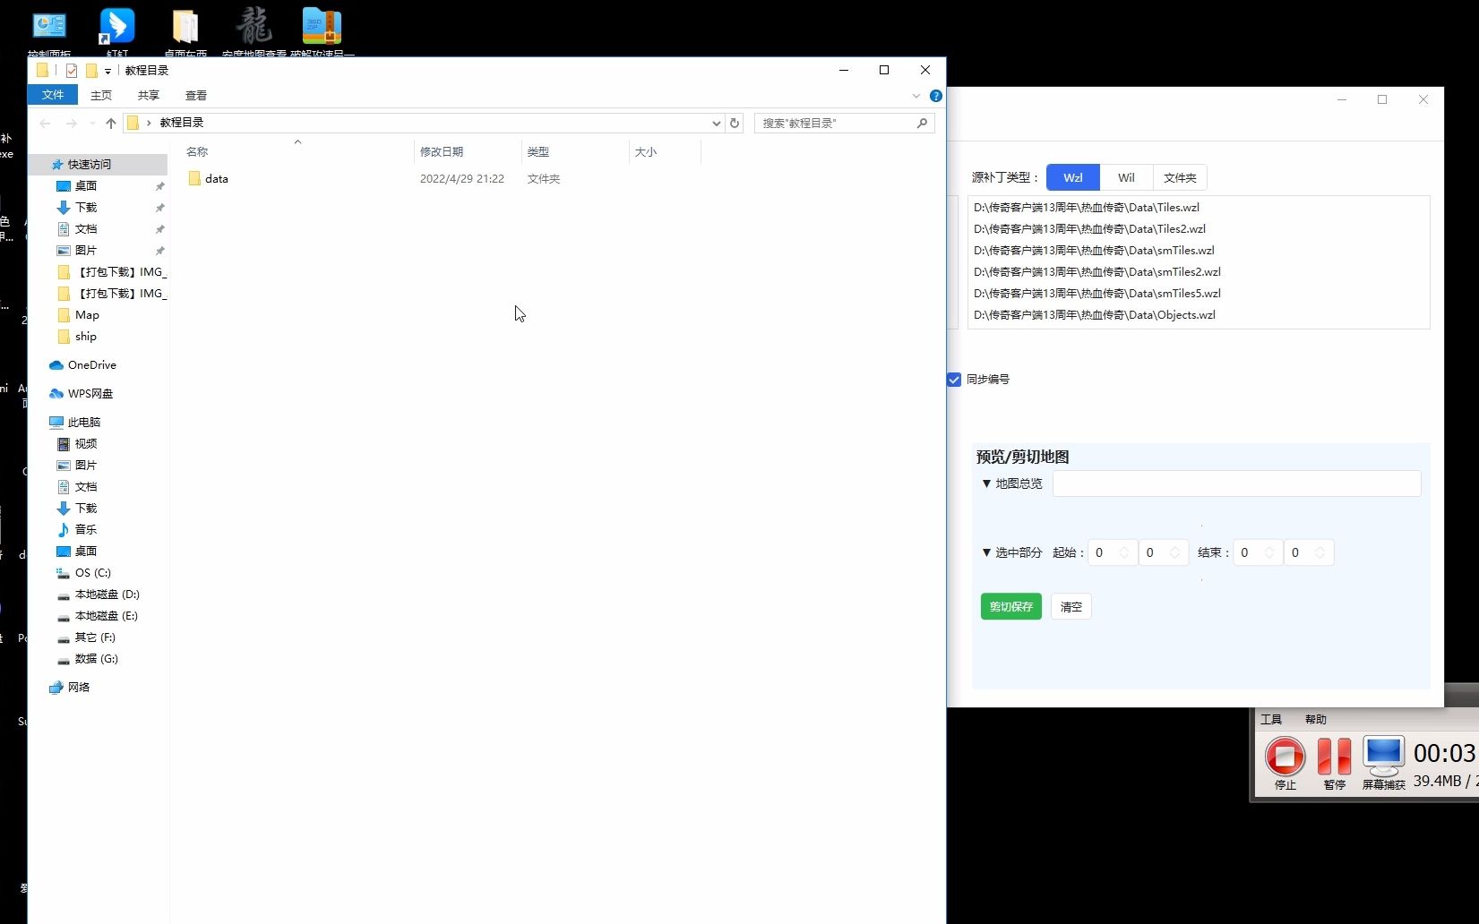Open 数据 (G:) drive

(96, 659)
